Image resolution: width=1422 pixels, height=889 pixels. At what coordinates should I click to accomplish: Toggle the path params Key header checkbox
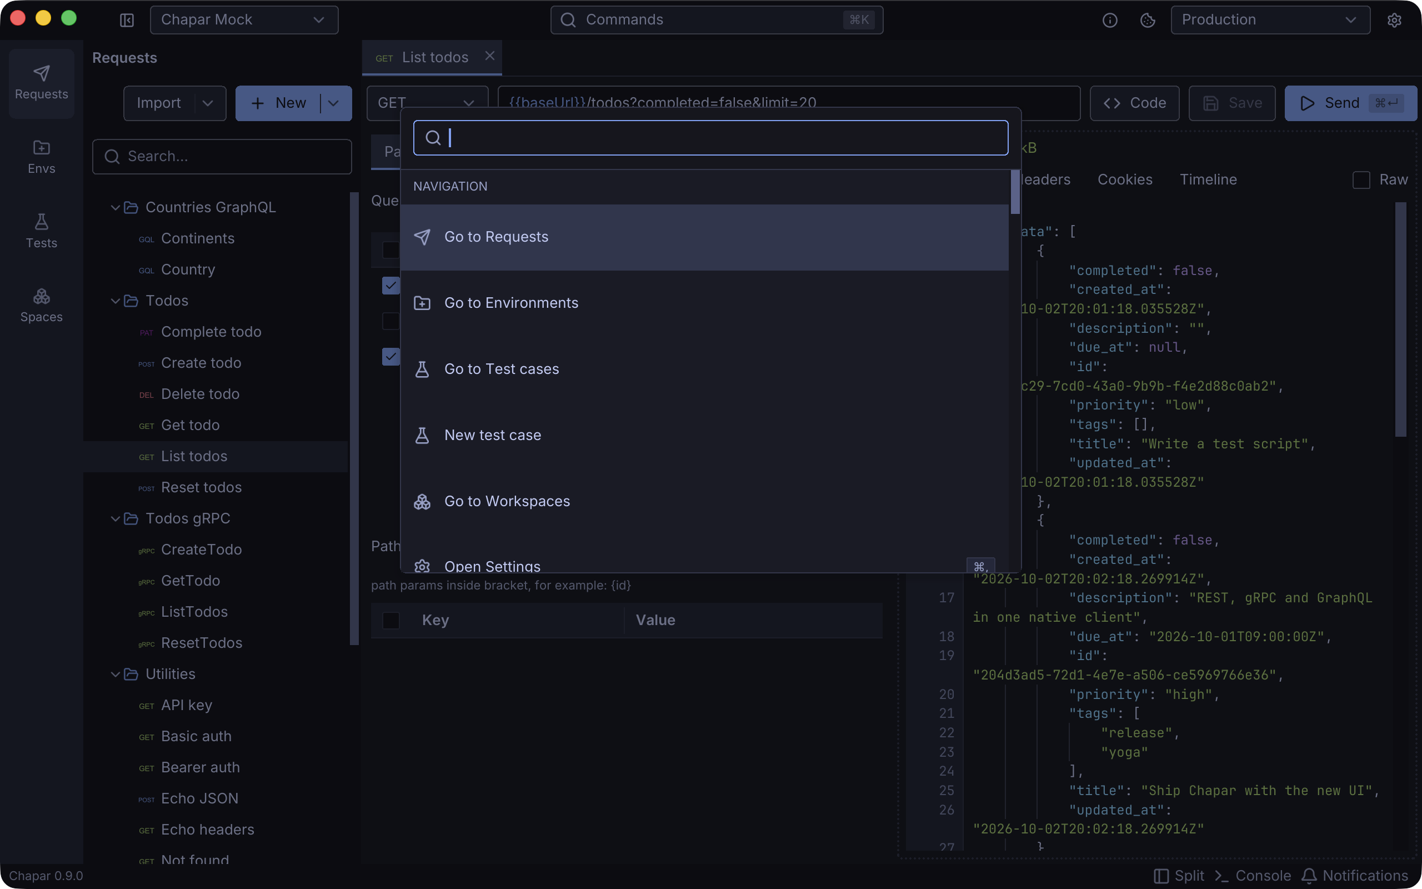coord(390,620)
